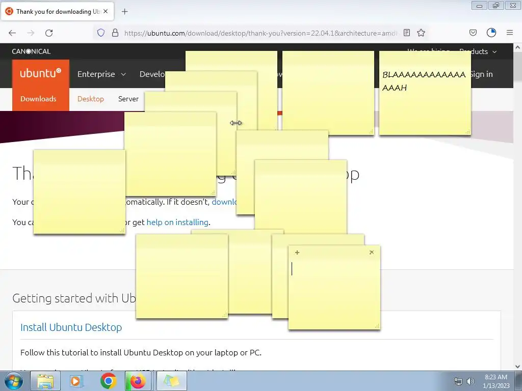Click the Sticky Notes taskbar button
The height and width of the screenshot is (391, 522).
point(171,381)
